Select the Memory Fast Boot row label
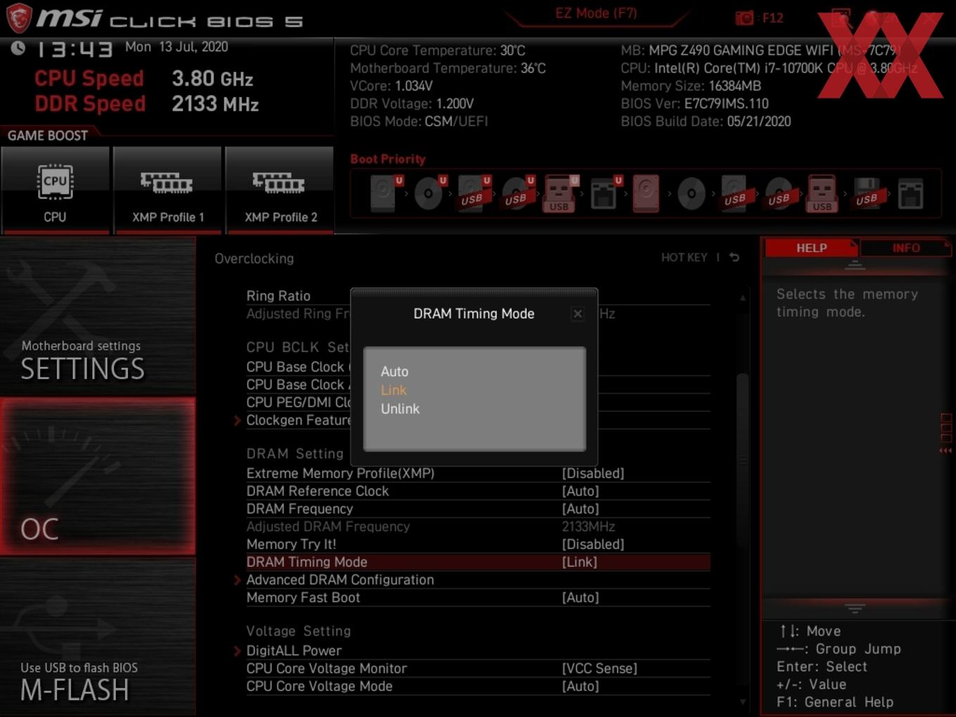This screenshot has width=956, height=717. pos(303,597)
